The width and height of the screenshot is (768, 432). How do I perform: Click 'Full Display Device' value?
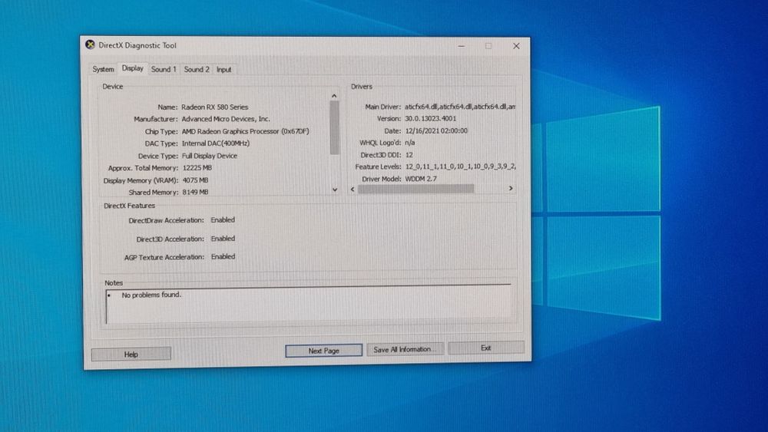210,156
